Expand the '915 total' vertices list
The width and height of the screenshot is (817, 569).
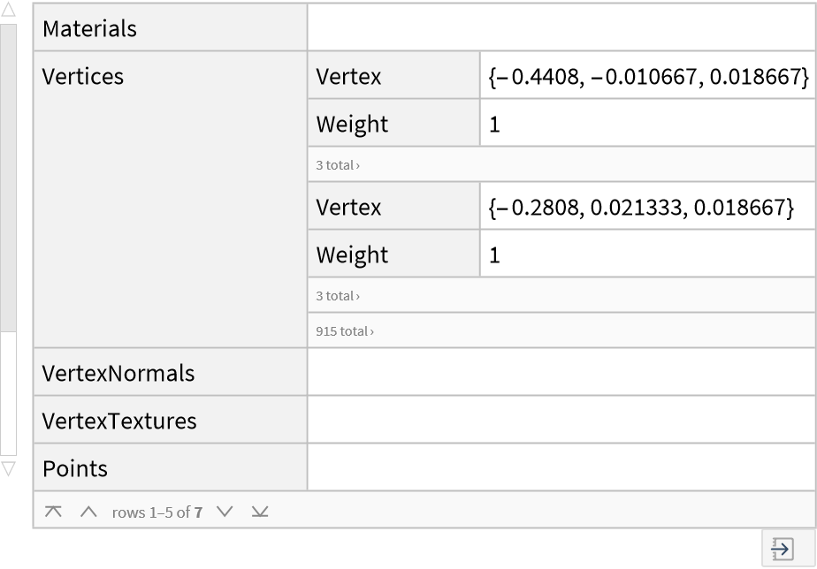click(x=345, y=331)
